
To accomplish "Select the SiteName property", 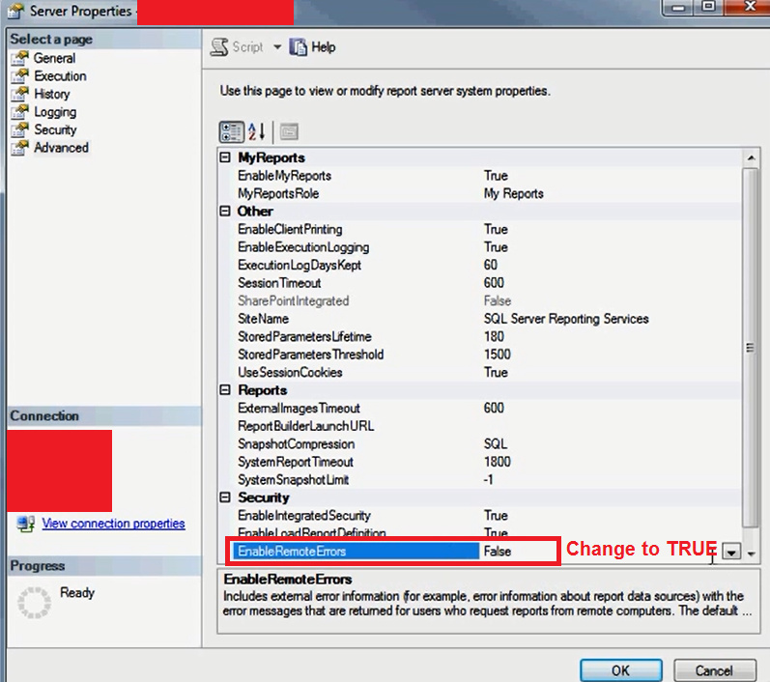I will pos(263,319).
